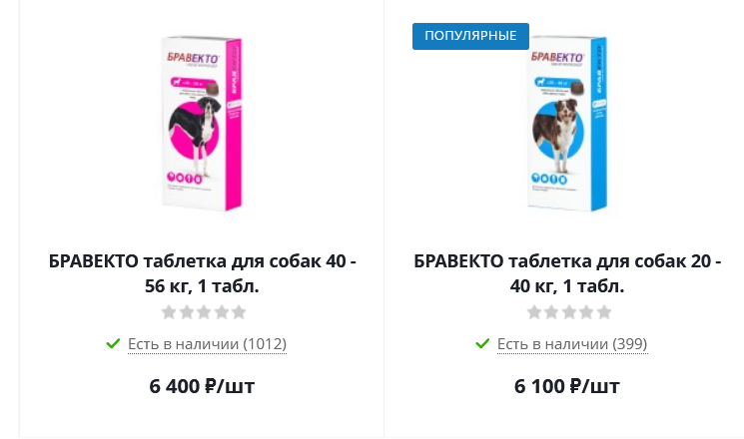Click Есть в наличии (399) availability link
The height and width of the screenshot is (439, 744).
[572, 344]
